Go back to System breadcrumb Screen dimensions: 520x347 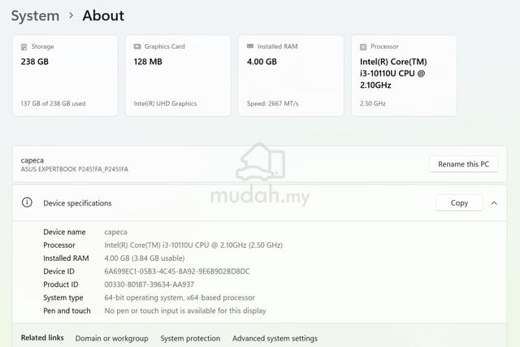pyautogui.click(x=35, y=16)
